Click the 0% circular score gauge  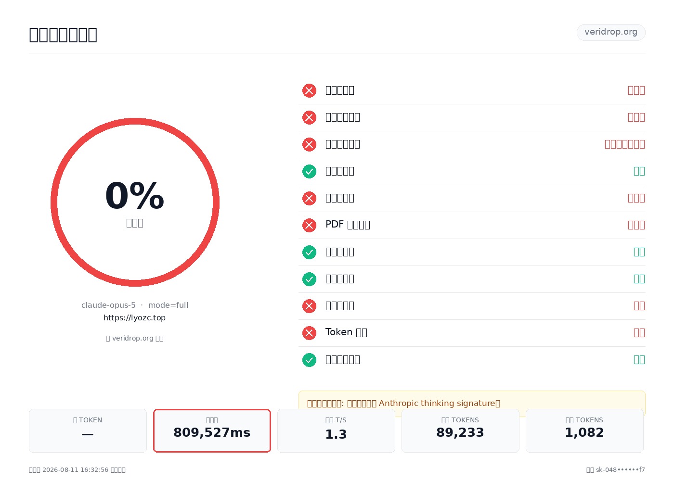coord(135,202)
